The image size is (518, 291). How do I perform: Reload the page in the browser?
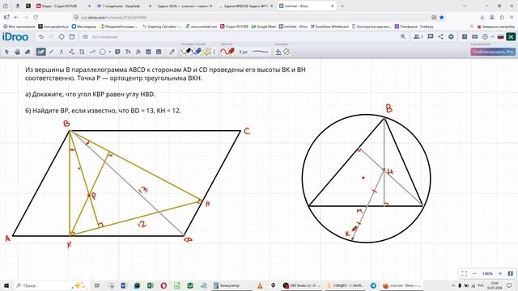(x=36, y=17)
